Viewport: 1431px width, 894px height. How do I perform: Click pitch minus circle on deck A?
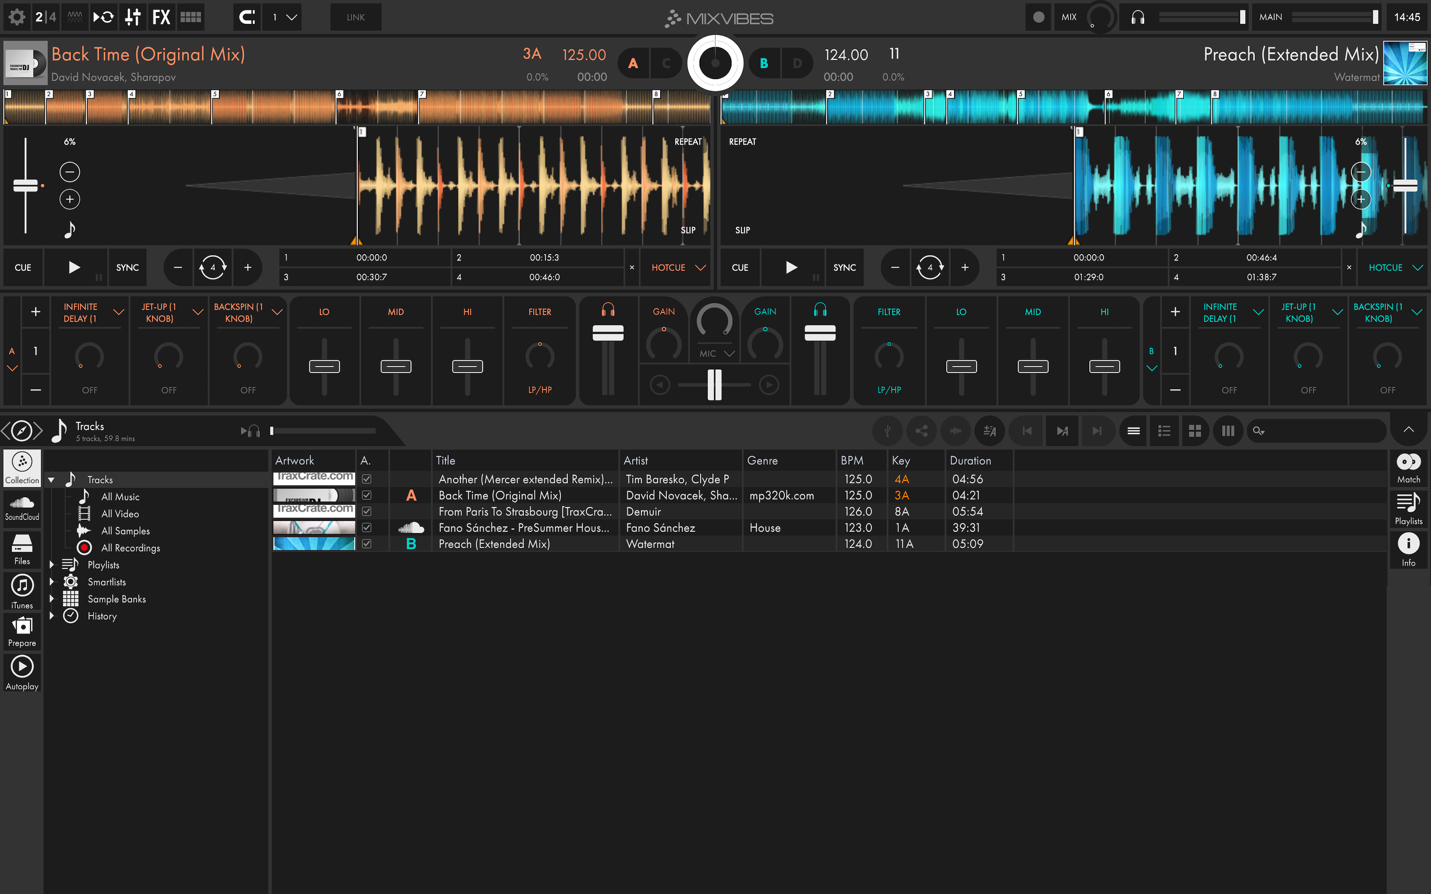click(x=70, y=172)
